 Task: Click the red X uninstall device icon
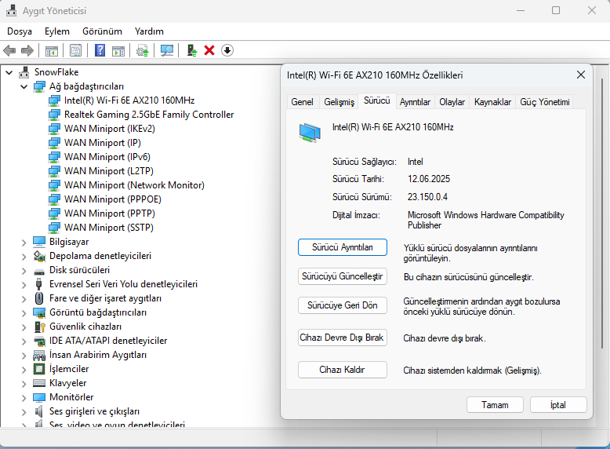(x=209, y=50)
